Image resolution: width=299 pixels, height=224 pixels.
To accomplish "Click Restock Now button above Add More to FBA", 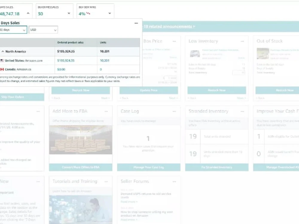I will click(81, 90).
